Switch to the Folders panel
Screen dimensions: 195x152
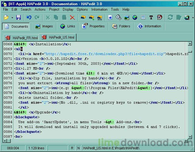(x=121, y=26)
